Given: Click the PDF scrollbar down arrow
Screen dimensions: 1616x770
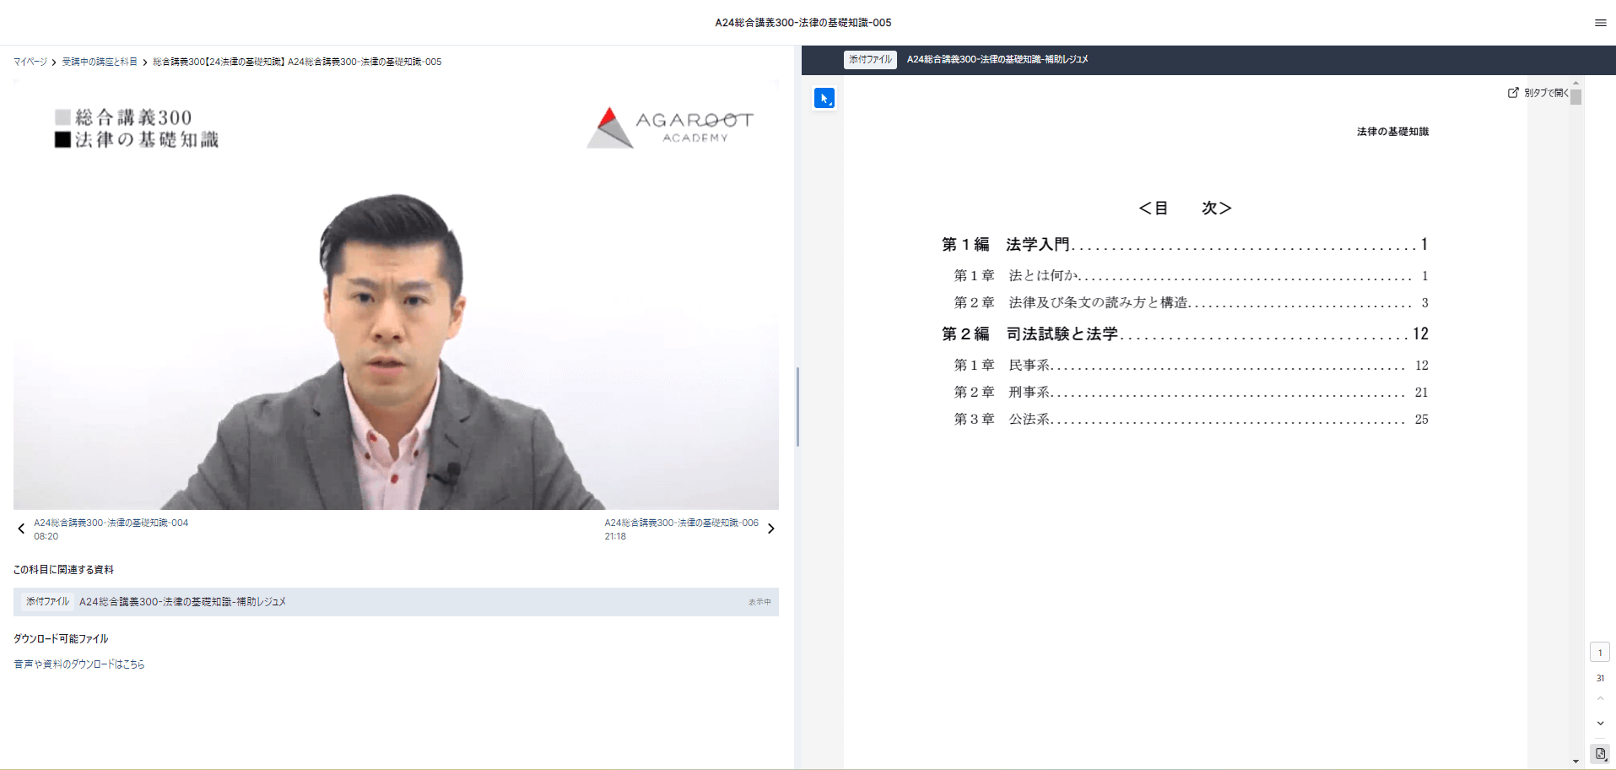Looking at the screenshot, I should (1575, 762).
